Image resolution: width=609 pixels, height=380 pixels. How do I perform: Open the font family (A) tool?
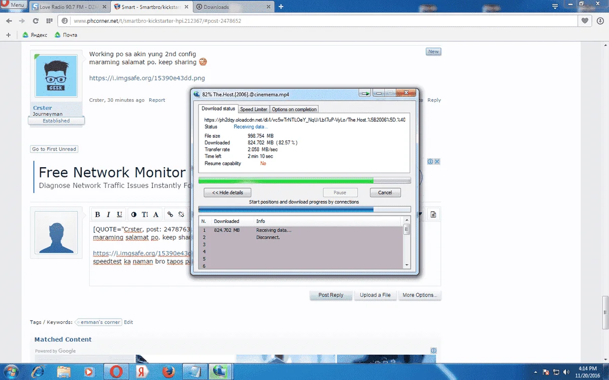coord(156,214)
